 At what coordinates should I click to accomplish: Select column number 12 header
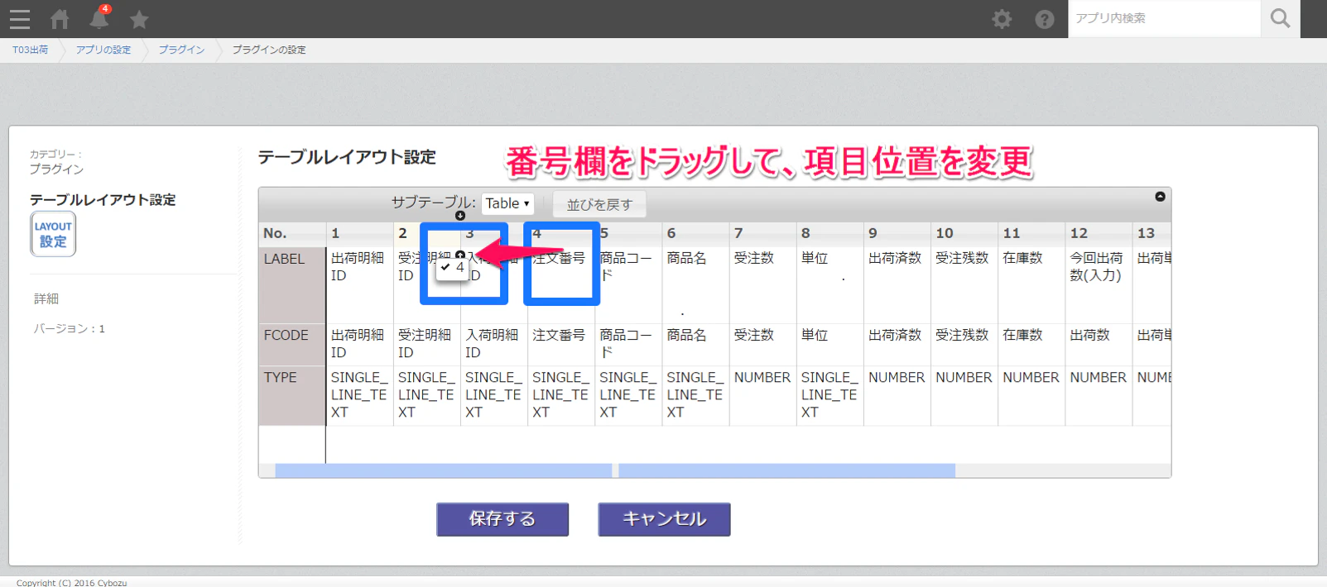tap(1098, 233)
